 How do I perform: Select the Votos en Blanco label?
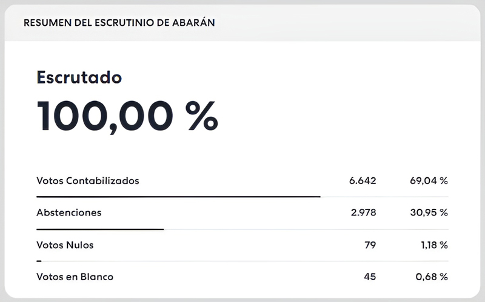click(75, 277)
